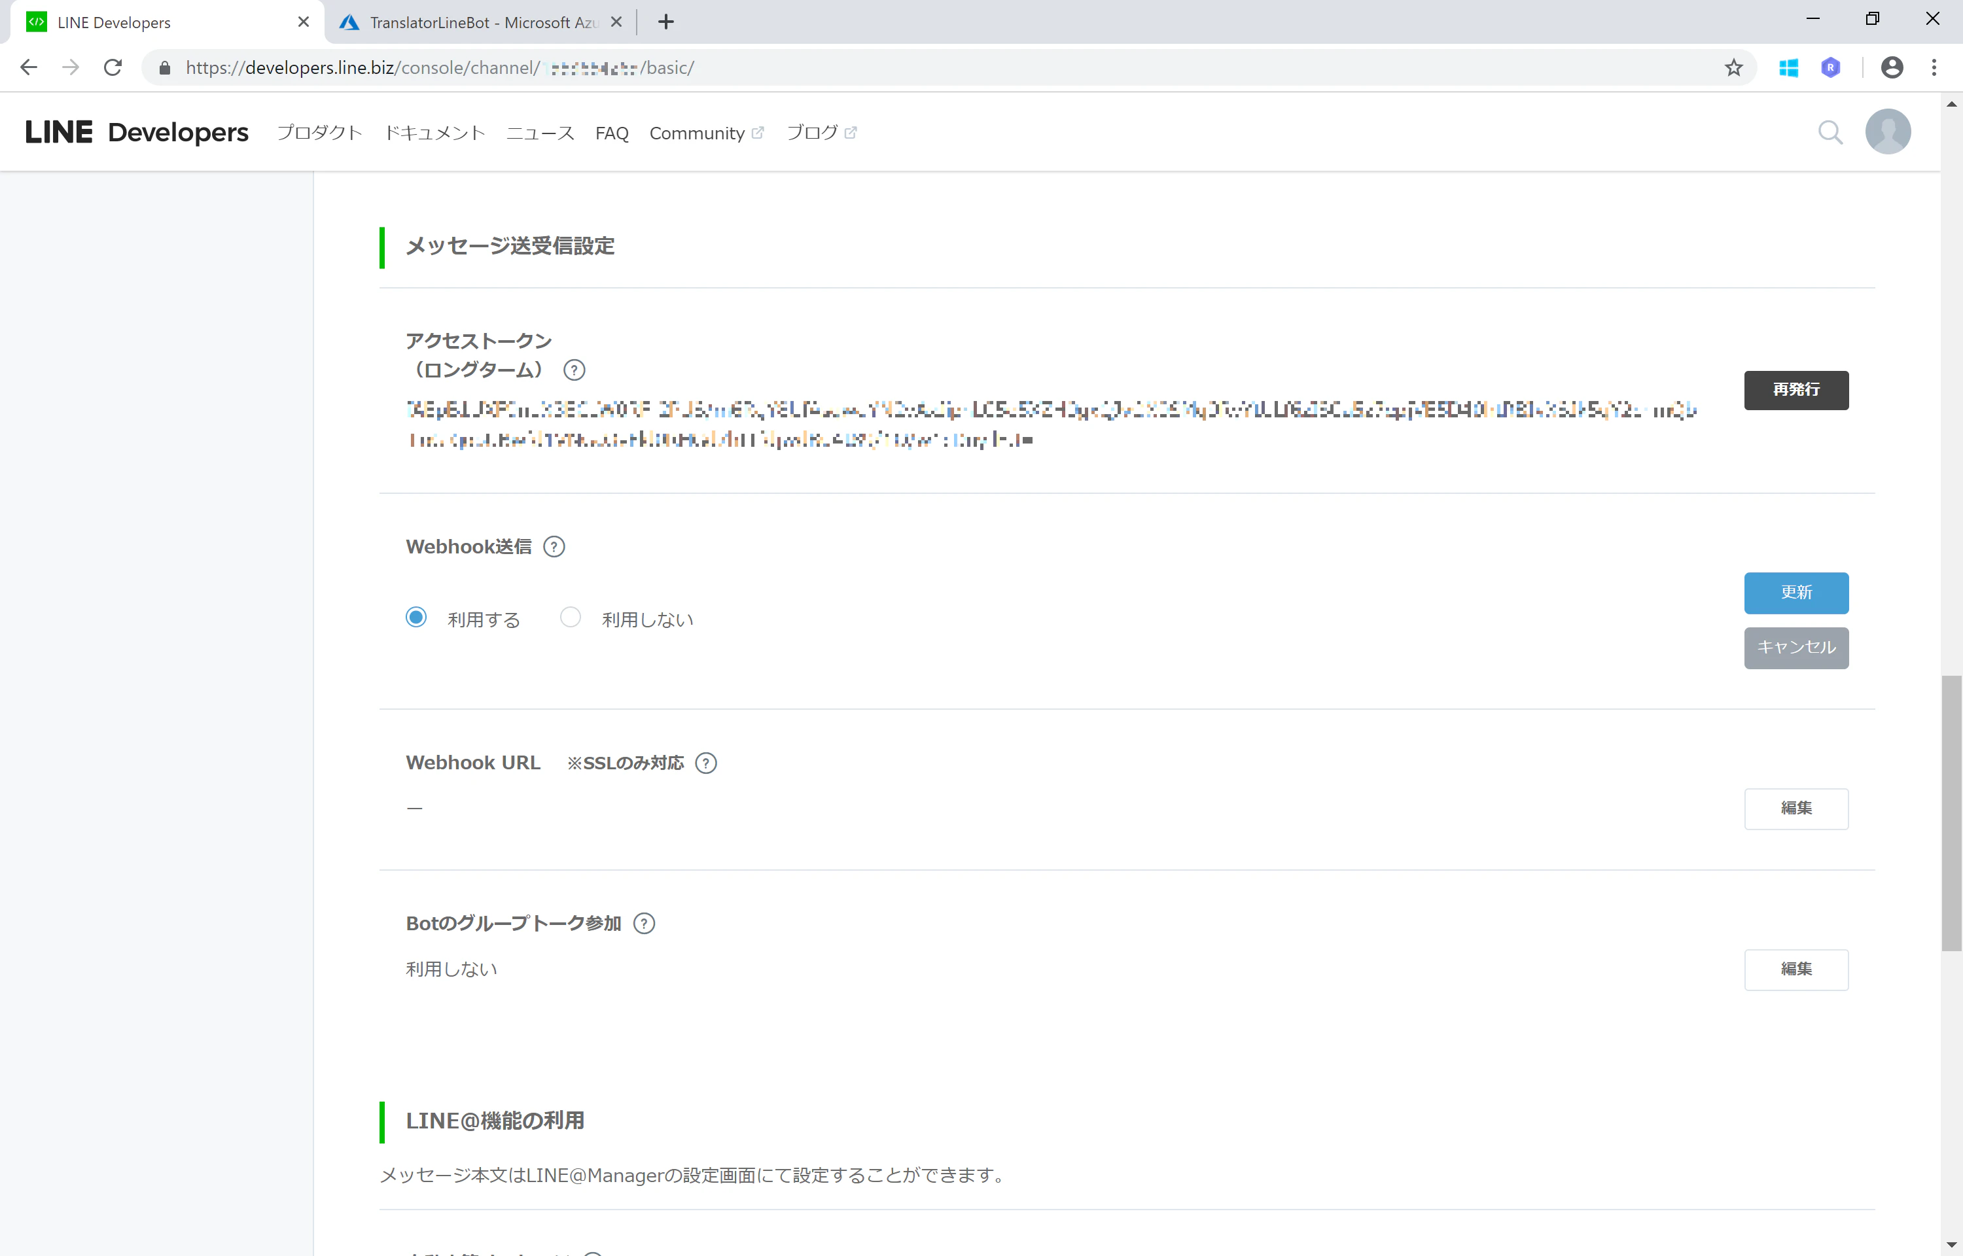
Task: Click the LINE Developers logo
Action: click(136, 132)
